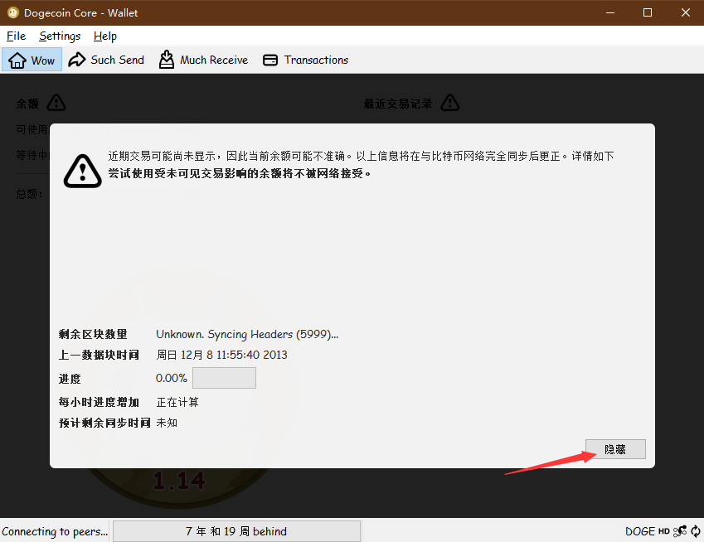Viewport: 704px width, 542px height.
Task: Open the File menu
Action: 16,36
